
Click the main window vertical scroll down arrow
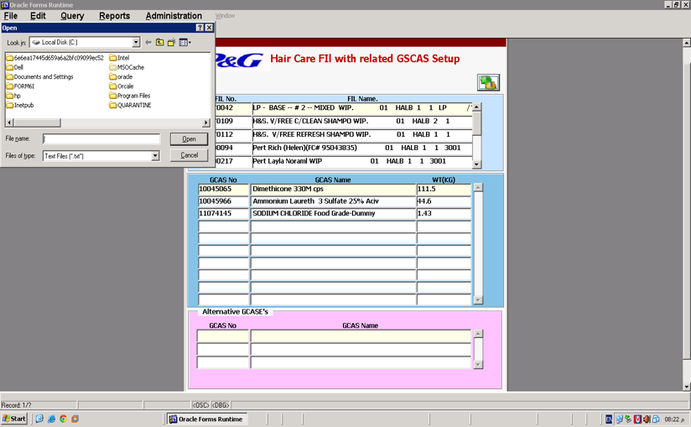click(x=686, y=387)
